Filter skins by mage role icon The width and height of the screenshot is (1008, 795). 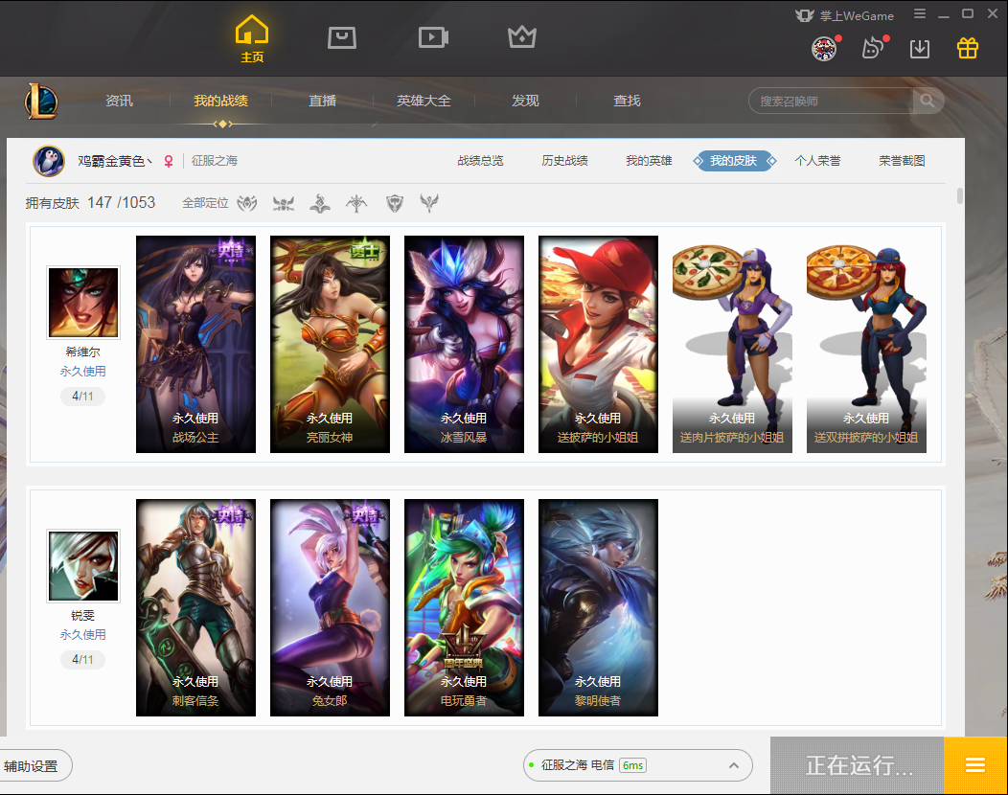point(320,203)
